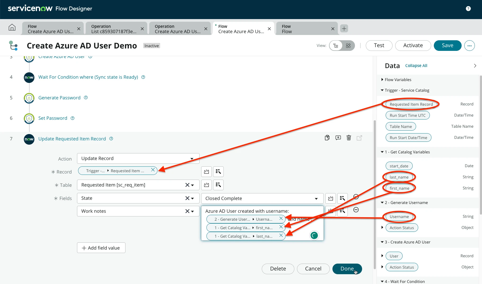Open the script editor icon beside Table field
The image size is (482, 284).
click(x=206, y=185)
